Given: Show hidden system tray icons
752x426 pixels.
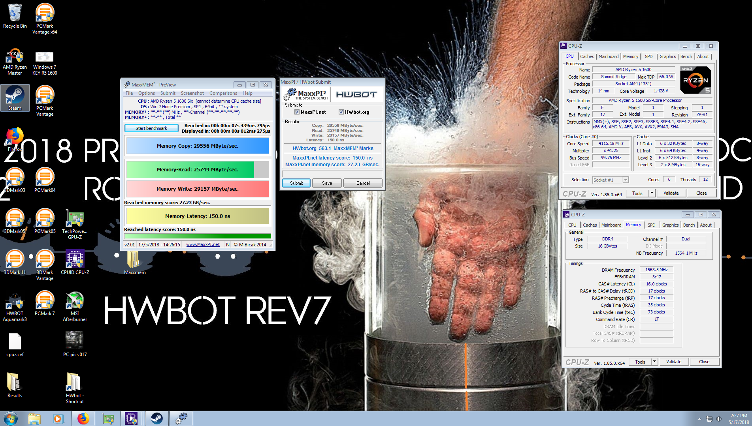Looking at the screenshot, I should click(699, 419).
